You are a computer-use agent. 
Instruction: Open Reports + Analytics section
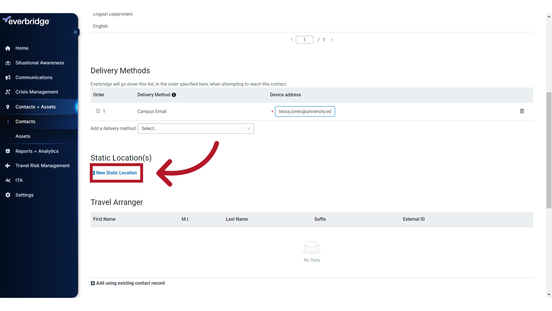coord(37,151)
